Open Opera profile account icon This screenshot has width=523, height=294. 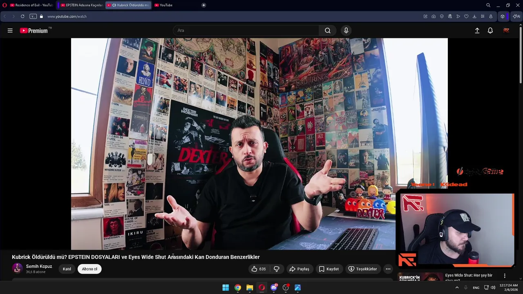[x=491, y=16]
